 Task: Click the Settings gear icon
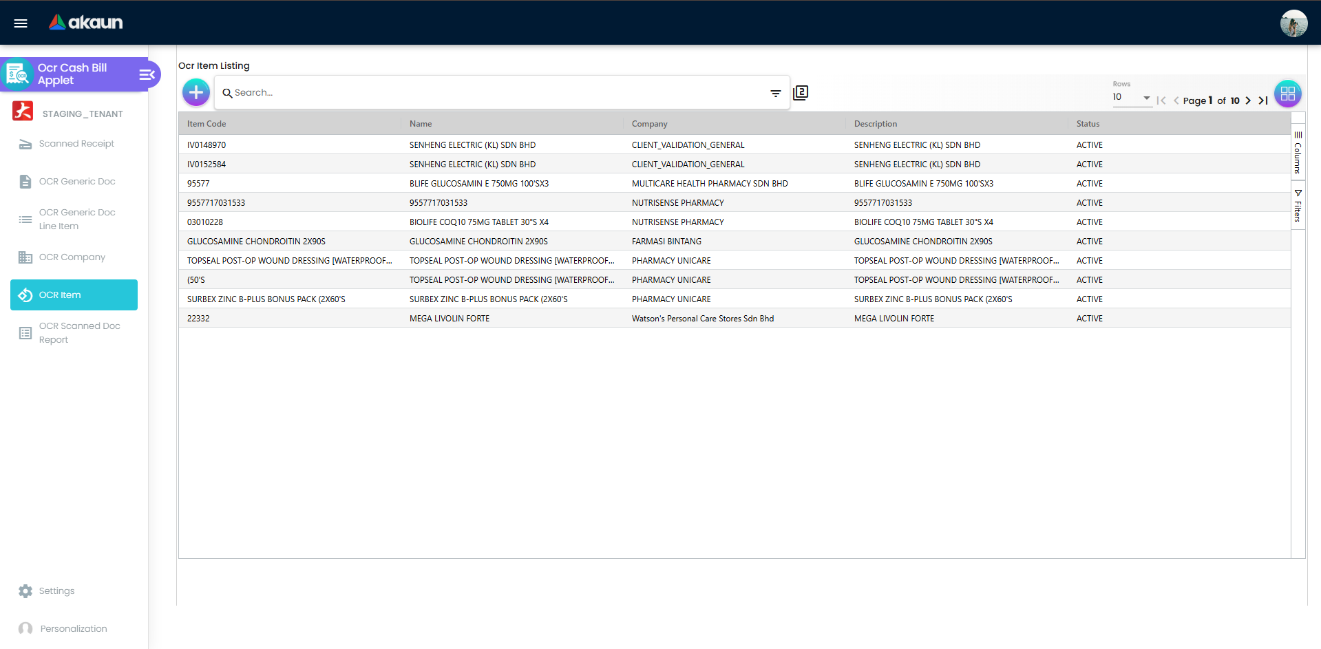point(25,591)
